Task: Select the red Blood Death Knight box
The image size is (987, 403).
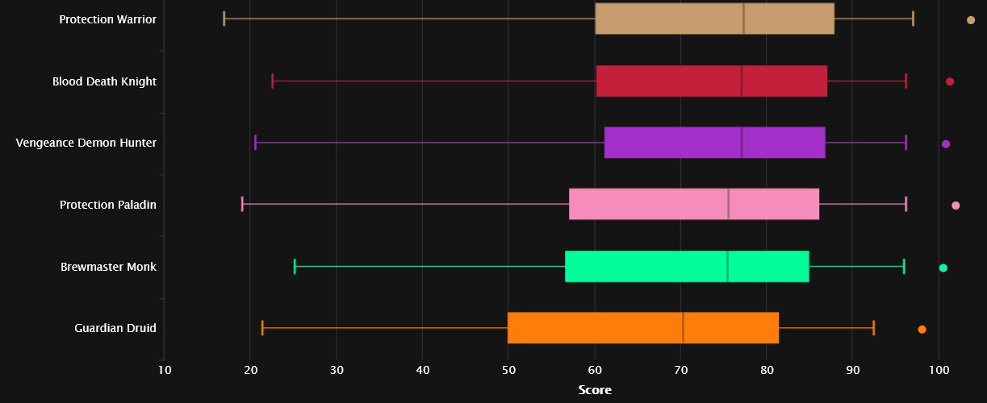Action: [711, 81]
